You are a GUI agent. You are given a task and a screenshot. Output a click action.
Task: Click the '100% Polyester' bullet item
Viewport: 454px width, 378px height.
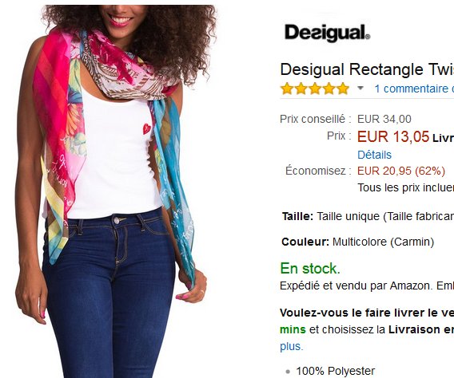tap(335, 371)
